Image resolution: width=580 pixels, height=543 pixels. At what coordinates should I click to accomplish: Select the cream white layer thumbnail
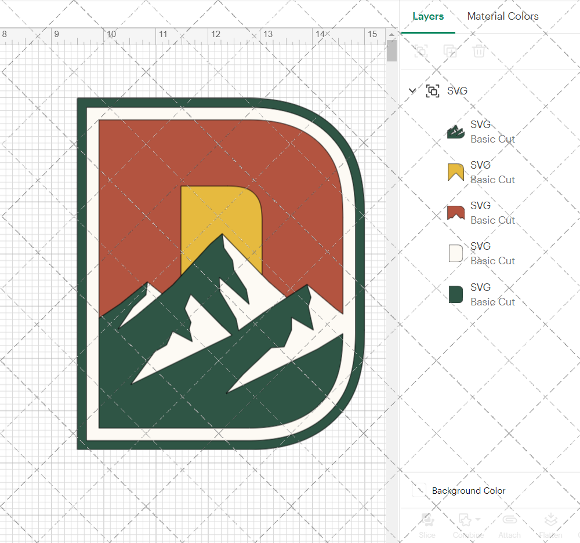pos(456,254)
